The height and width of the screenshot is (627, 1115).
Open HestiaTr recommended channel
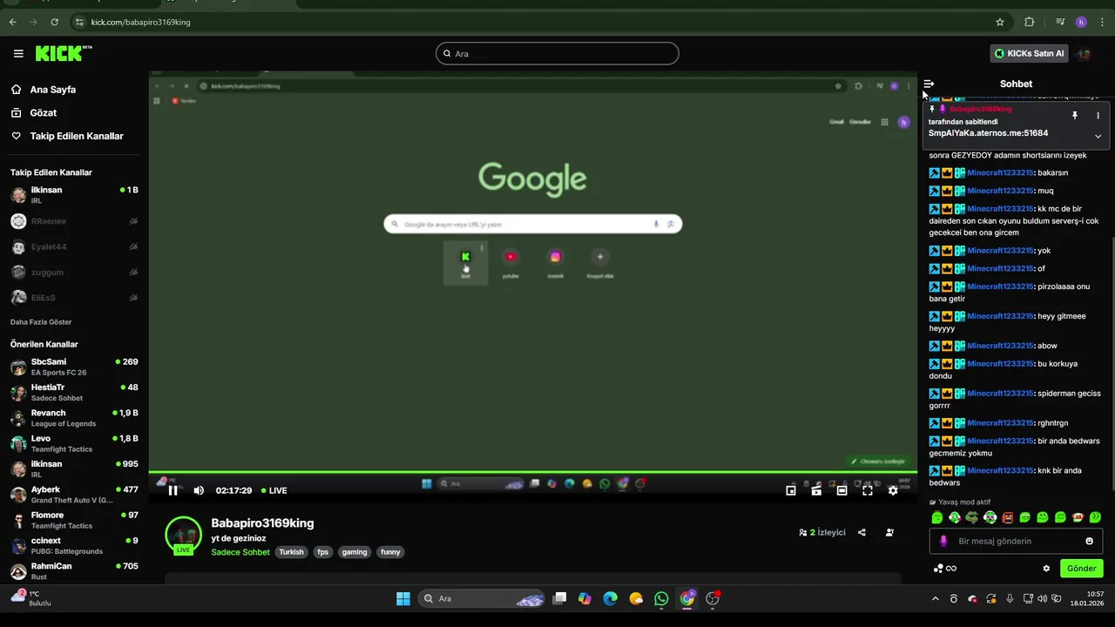(74, 392)
